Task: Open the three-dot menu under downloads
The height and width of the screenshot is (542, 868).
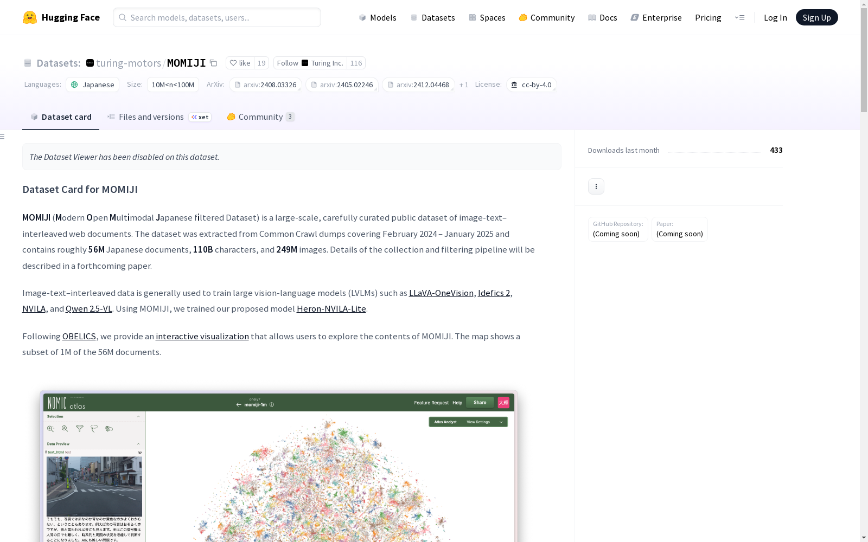Action: pos(596,186)
